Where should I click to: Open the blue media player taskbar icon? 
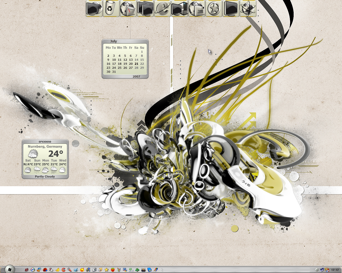click(x=33, y=270)
